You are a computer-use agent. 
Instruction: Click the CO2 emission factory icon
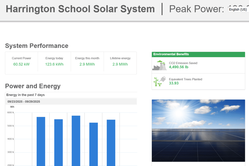coord(159,65)
